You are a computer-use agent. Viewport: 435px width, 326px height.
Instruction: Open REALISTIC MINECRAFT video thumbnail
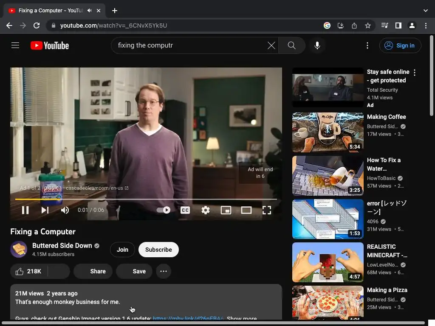point(328,262)
